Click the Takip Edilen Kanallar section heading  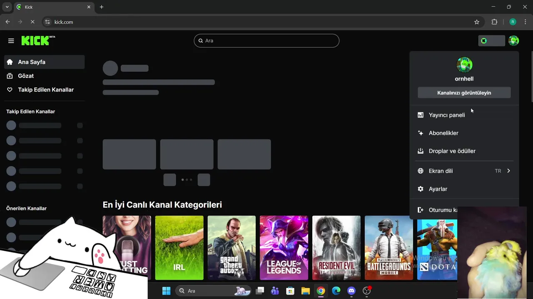(x=30, y=112)
